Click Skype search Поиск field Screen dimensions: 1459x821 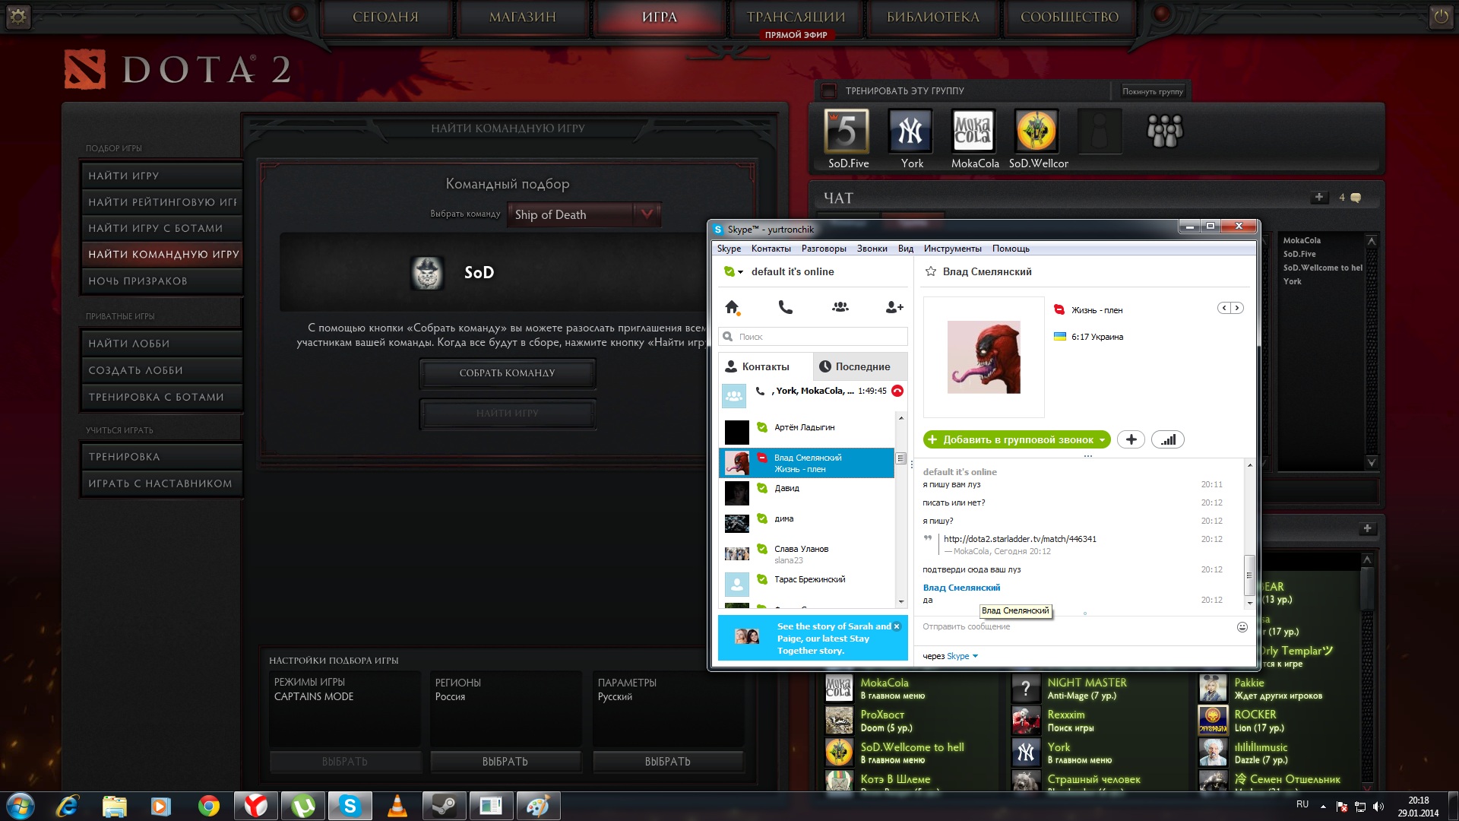pyautogui.click(x=813, y=337)
